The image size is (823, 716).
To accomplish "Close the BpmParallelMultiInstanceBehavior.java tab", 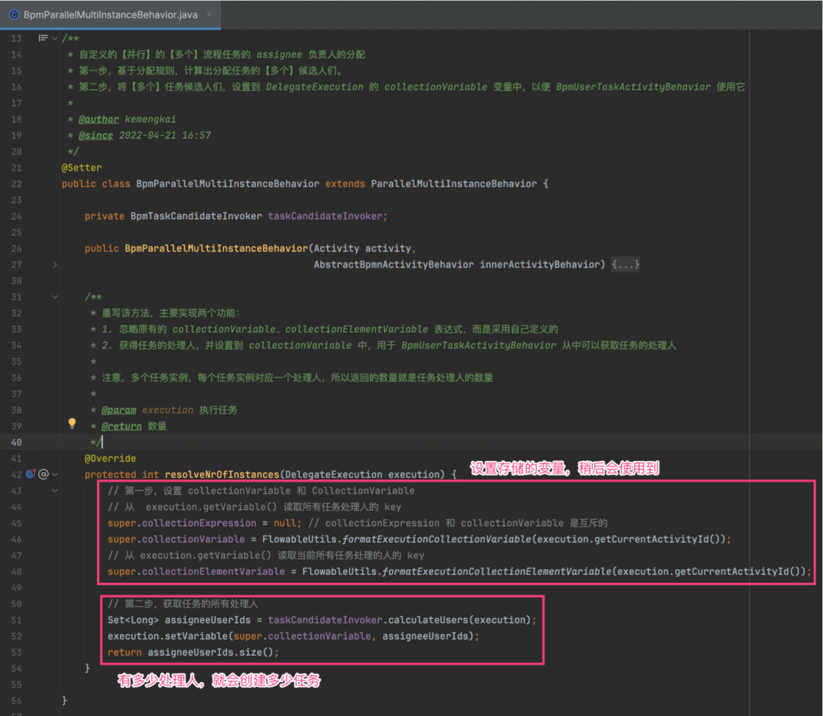I will click(210, 15).
